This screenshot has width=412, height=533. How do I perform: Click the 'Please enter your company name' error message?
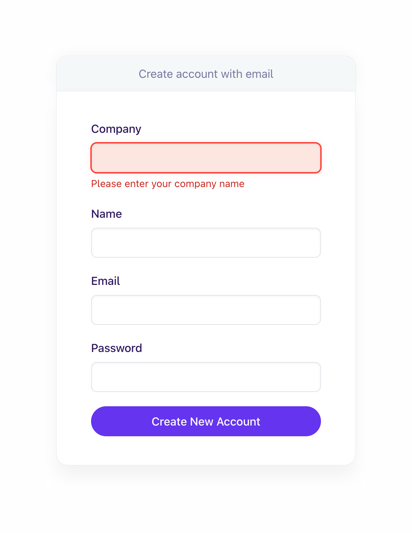point(168,184)
